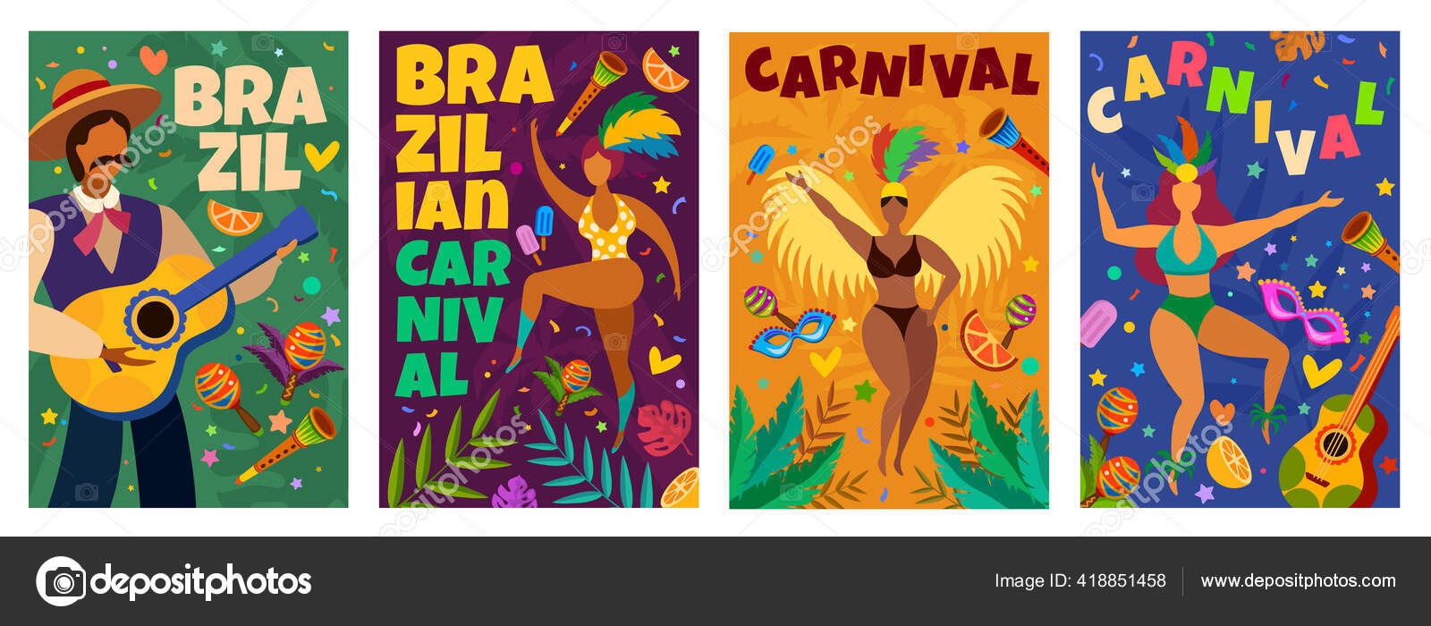
Task: Select the green Brazil guitarist poster
Action: point(189,269)
